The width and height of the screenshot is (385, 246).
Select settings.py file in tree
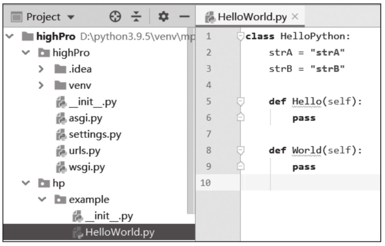pos(94,135)
